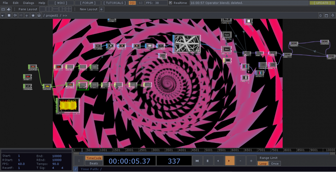This screenshot has height=172, width=336.
Task: Maximize the pane with window icon
Action: (326, 15)
